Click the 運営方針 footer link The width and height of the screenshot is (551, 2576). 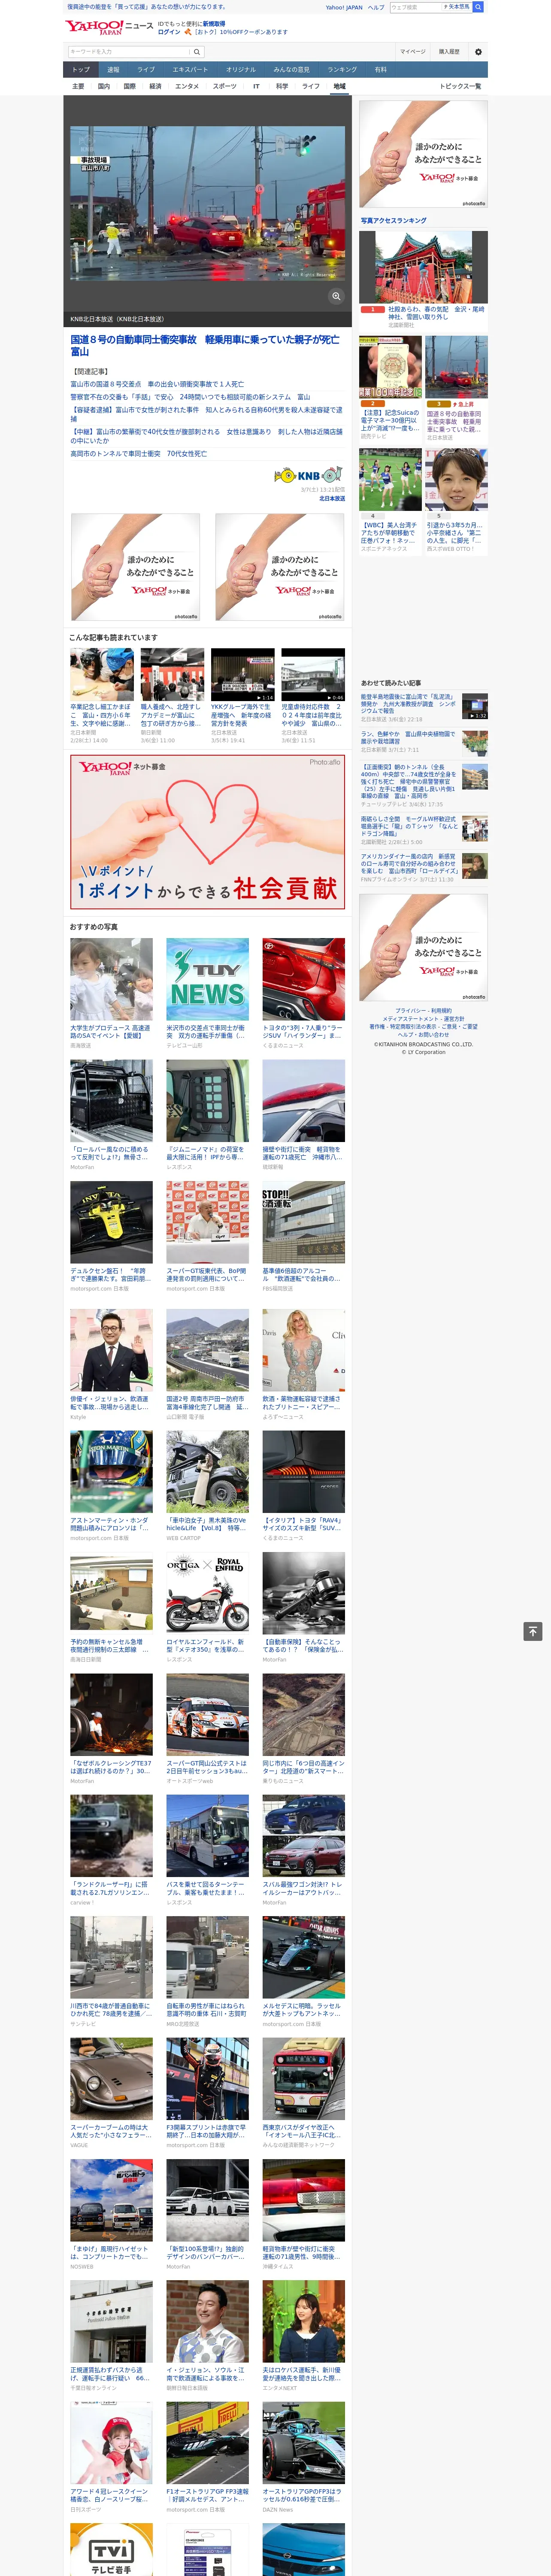point(453,1018)
